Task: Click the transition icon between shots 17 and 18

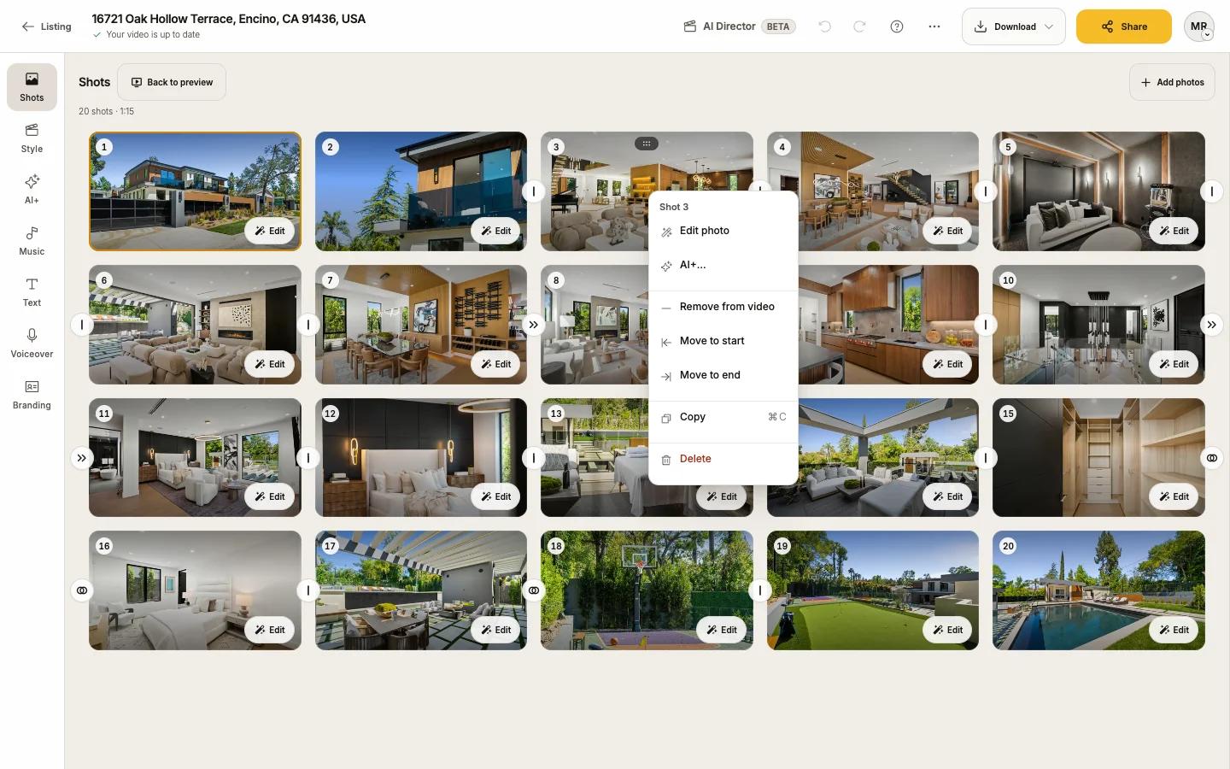Action: coord(534,590)
